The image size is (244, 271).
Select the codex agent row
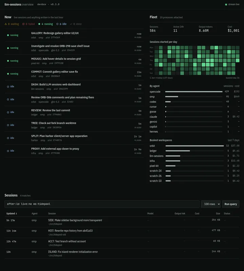pyautogui.click(x=195, y=102)
